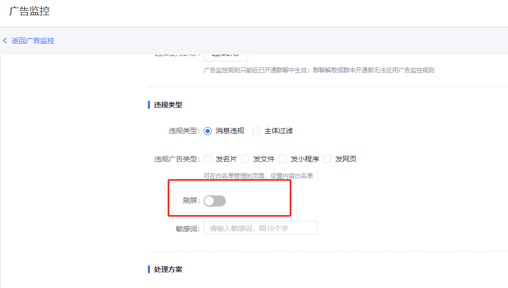508x288 pixels.
Task: Check the 发网页 checkbox
Action: (327, 159)
